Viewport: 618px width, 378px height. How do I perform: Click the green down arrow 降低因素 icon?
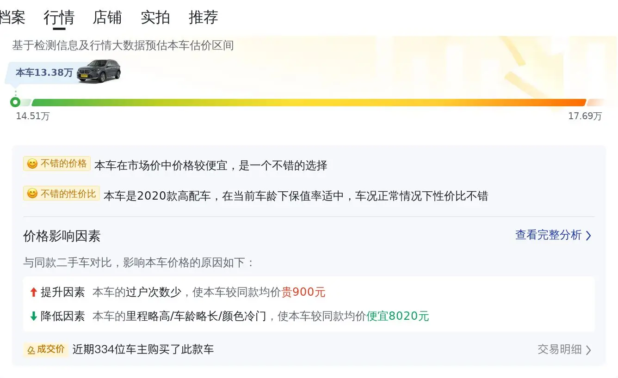pos(33,316)
